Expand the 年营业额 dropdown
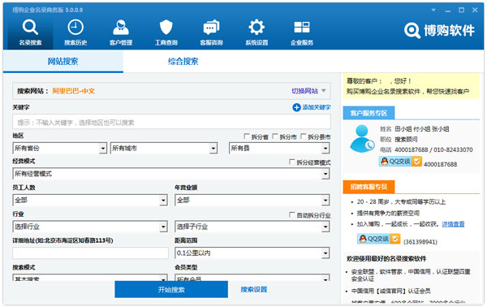The width and height of the screenshot is (487, 307). coord(325,201)
